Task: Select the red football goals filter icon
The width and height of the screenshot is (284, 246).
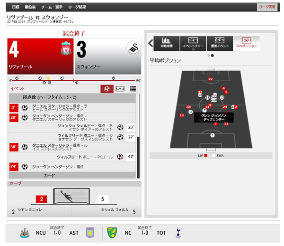Action: pyautogui.click(x=107, y=89)
